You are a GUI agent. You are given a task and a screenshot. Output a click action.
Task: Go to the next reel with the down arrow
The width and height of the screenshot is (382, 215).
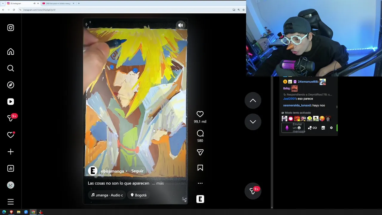(x=253, y=122)
